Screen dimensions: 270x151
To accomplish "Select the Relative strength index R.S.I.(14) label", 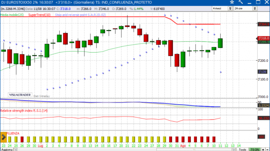I will (x=24, y=111).
